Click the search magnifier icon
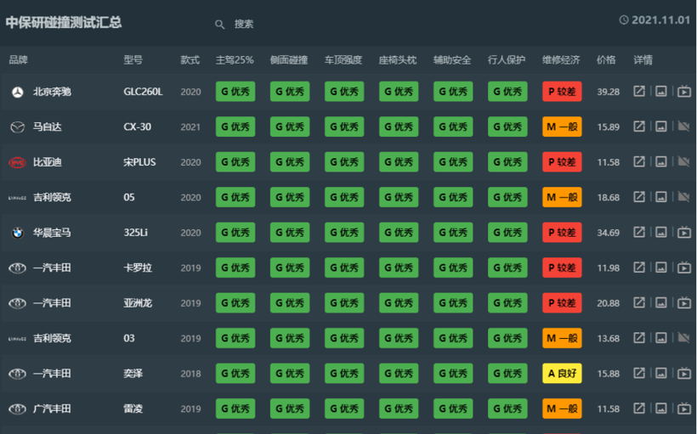The width and height of the screenshot is (697, 434). (x=220, y=24)
